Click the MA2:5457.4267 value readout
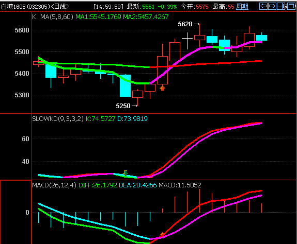297x244 pixels. pyautogui.click(x=146, y=17)
